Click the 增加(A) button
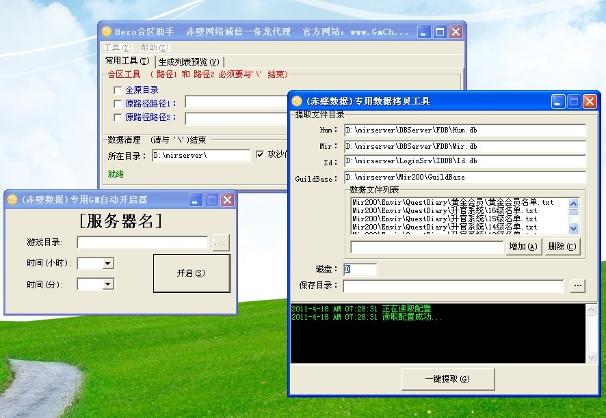Screen dimensions: 606x418 [523, 247]
